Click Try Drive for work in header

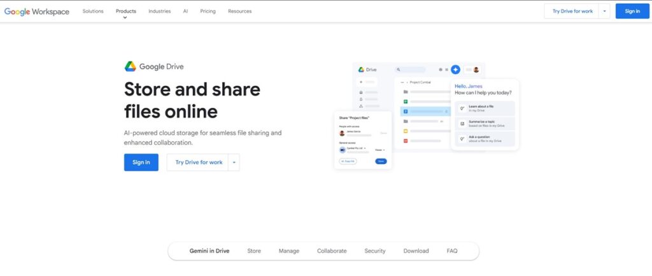click(572, 11)
